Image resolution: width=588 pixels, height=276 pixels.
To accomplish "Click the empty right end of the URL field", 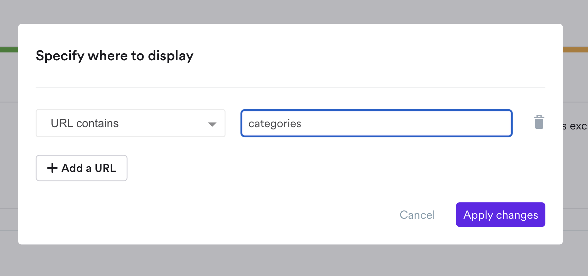I will tap(477, 123).
